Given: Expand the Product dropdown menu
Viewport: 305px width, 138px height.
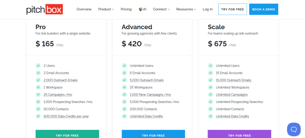Looking at the screenshot, I should (x=106, y=9).
